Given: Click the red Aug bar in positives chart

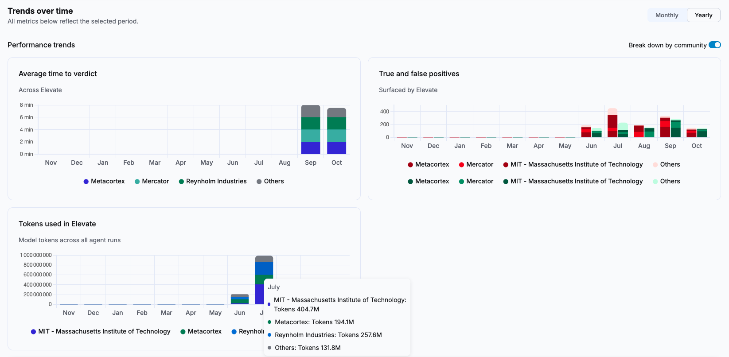Looking at the screenshot, I should click(x=639, y=132).
